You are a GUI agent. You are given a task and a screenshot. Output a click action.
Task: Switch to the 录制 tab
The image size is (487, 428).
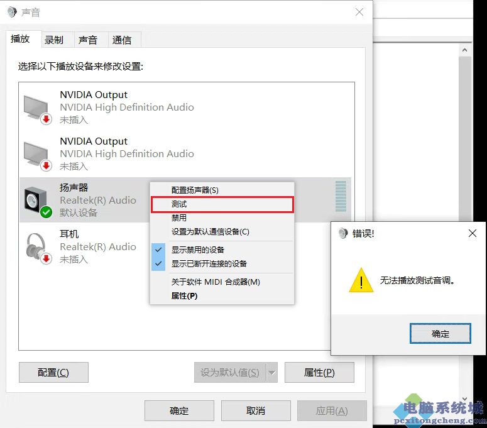54,40
